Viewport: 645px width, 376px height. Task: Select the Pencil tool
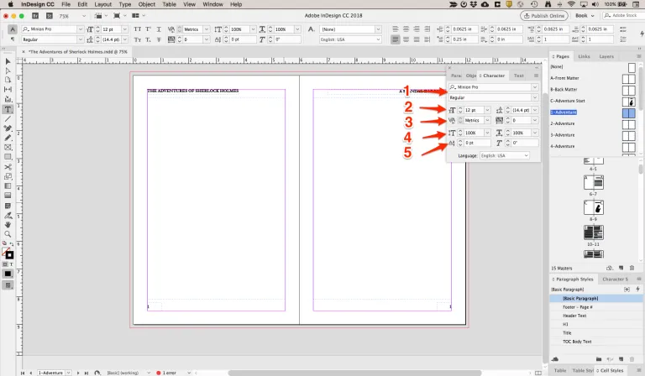[8, 138]
